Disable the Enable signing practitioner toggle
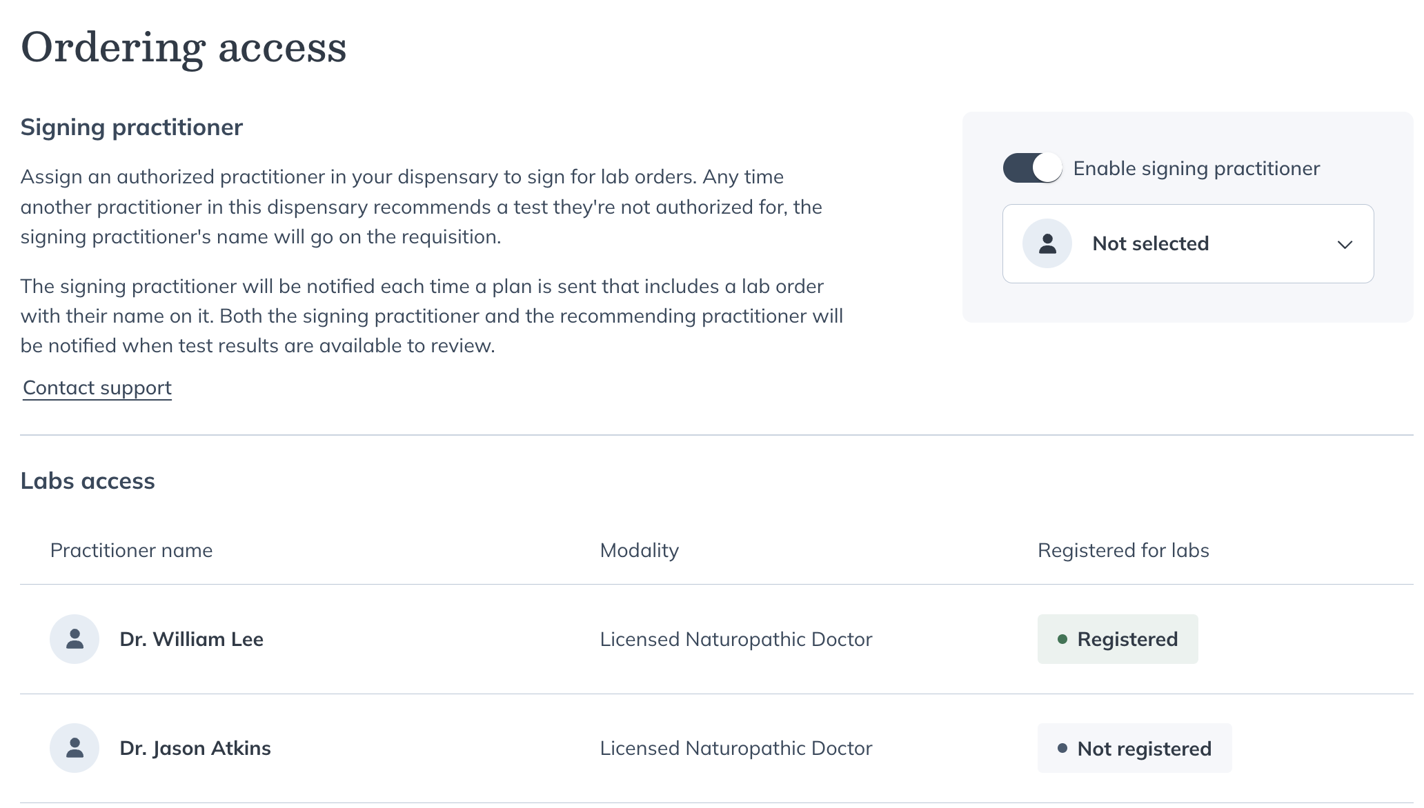The image size is (1424, 808). coord(1031,167)
